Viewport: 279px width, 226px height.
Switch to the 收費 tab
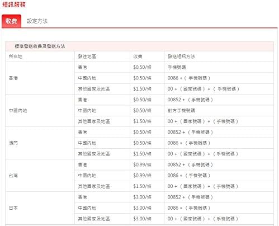(x=11, y=21)
